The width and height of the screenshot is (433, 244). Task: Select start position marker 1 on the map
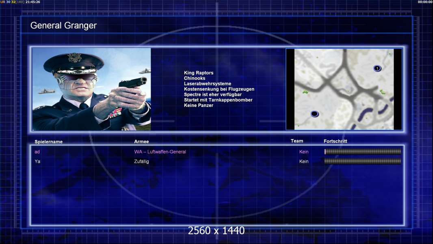click(377, 68)
